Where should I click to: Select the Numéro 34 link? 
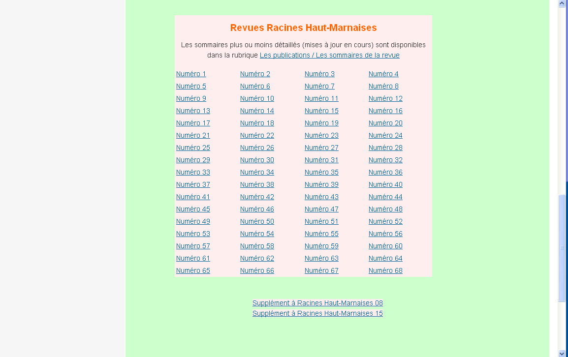(257, 172)
